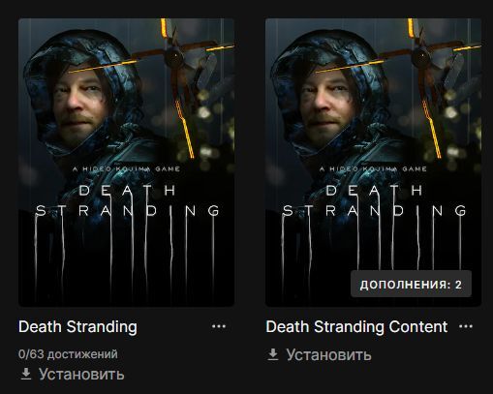Click download arrow icon under Death Stranding
Image resolution: width=493 pixels, height=394 pixels.
pos(26,374)
